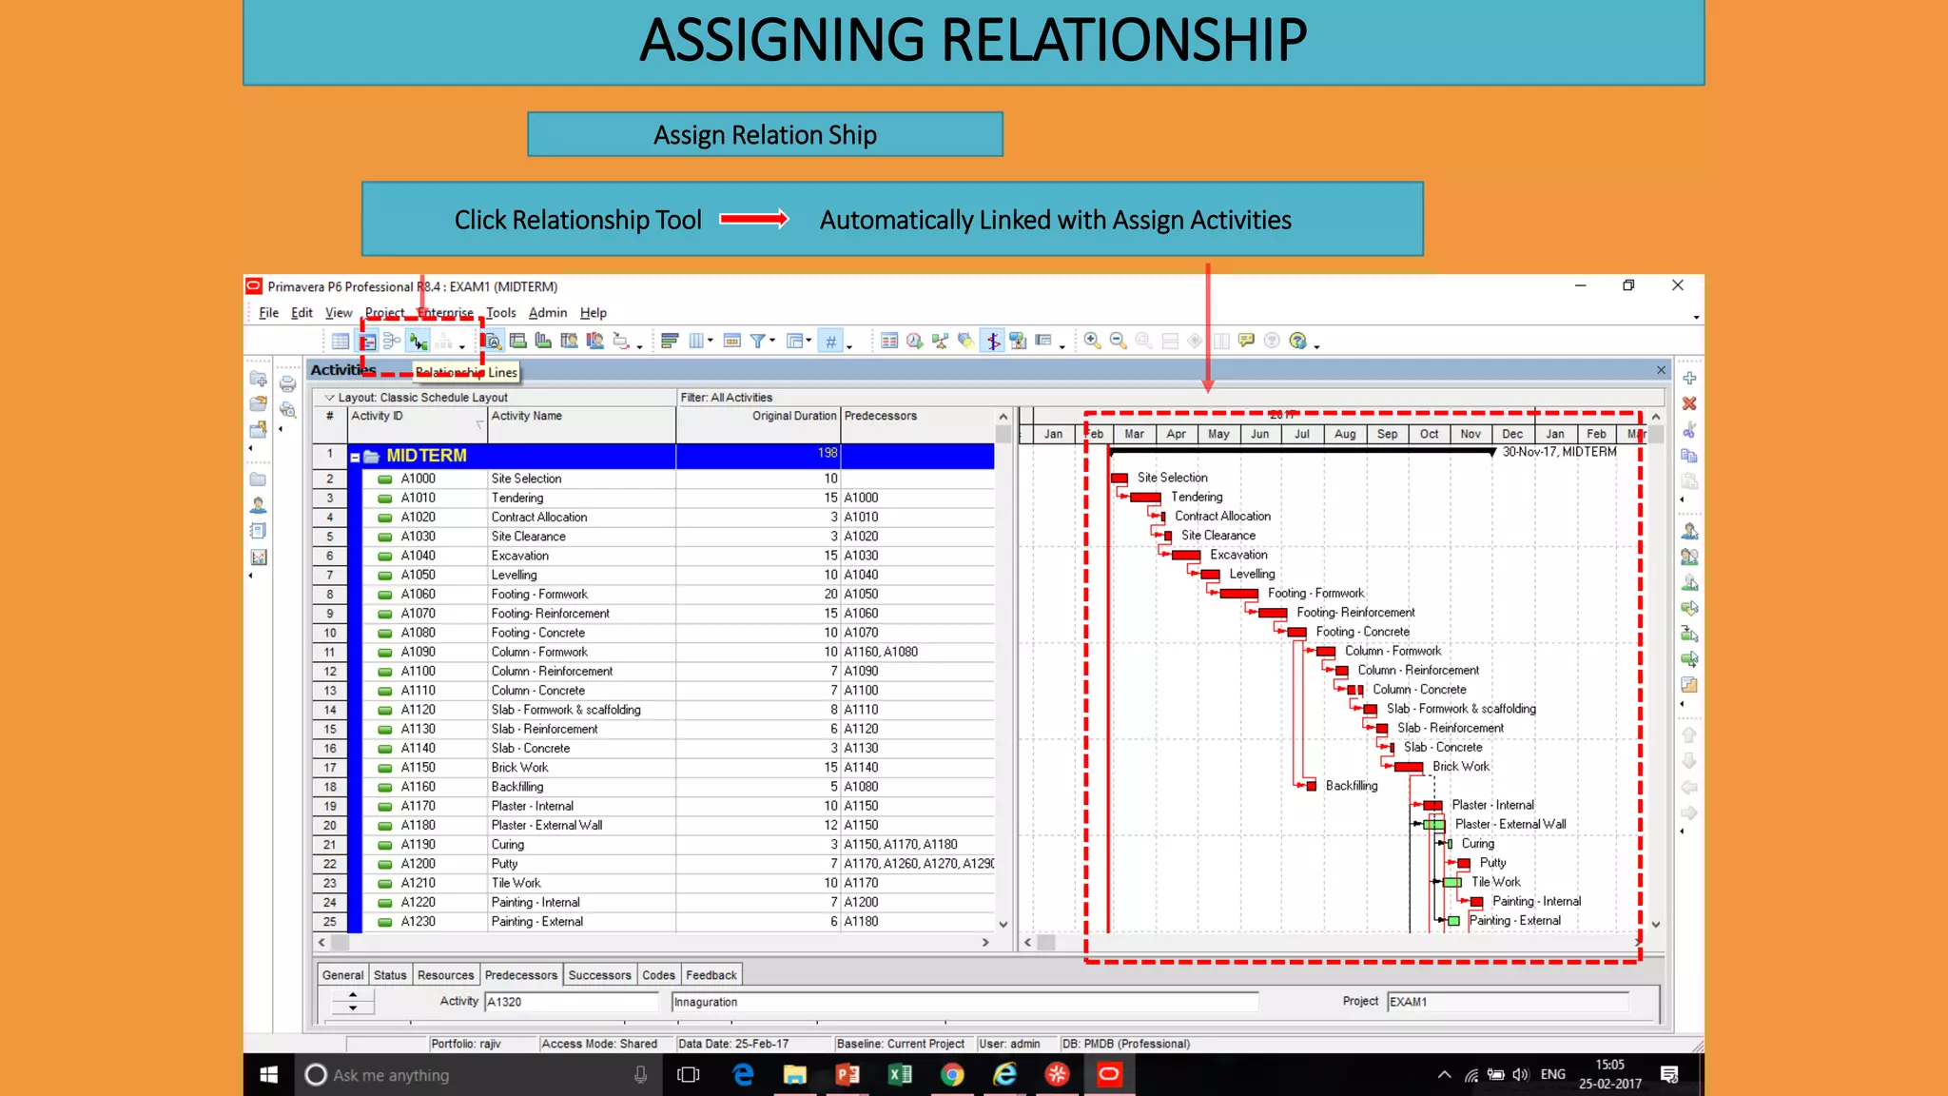
Task: Toggle the Activity Network icon
Action: 392,341
